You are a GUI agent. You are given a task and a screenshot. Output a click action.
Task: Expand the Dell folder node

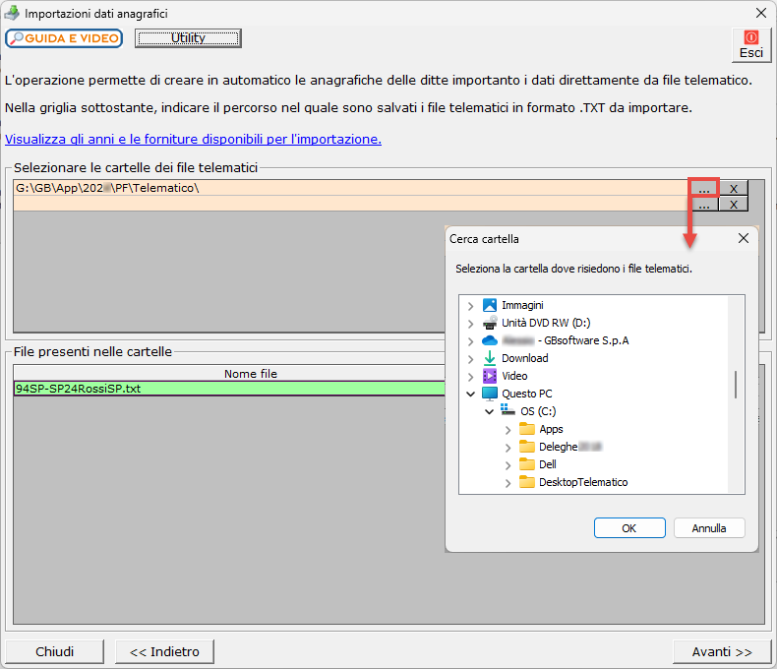coord(508,464)
